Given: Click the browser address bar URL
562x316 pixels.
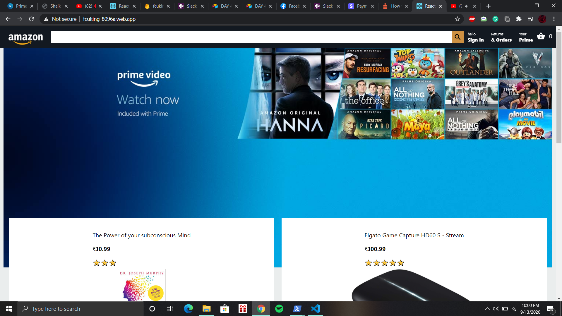Looking at the screenshot, I should [x=109, y=19].
